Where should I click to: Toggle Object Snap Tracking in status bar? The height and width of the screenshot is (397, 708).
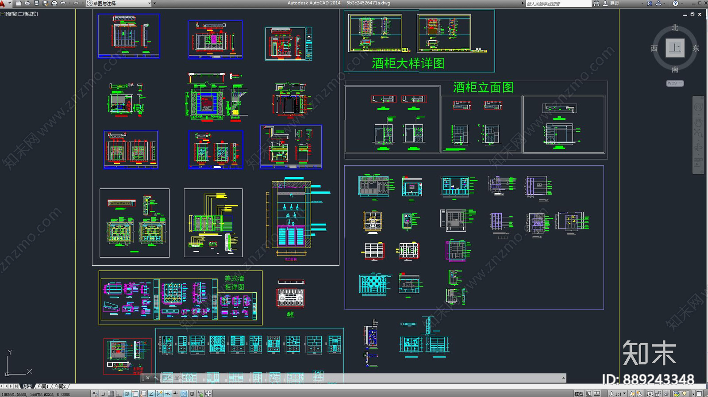coord(151,393)
